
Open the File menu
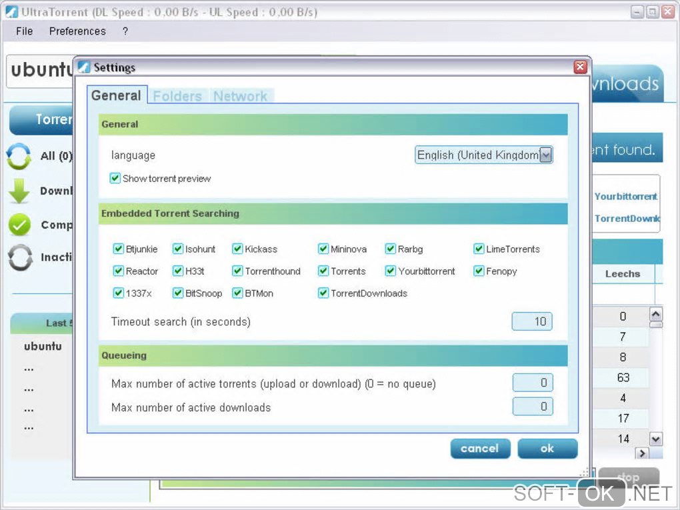point(24,31)
